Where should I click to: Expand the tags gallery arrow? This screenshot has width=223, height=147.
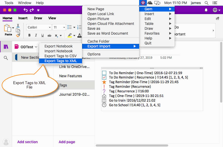click(x=213, y=31)
